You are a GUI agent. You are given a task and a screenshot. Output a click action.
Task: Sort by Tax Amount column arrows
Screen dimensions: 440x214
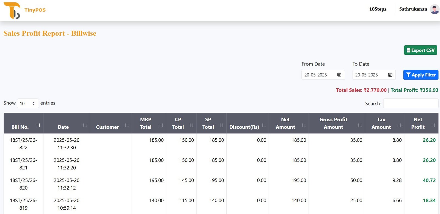click(399, 125)
